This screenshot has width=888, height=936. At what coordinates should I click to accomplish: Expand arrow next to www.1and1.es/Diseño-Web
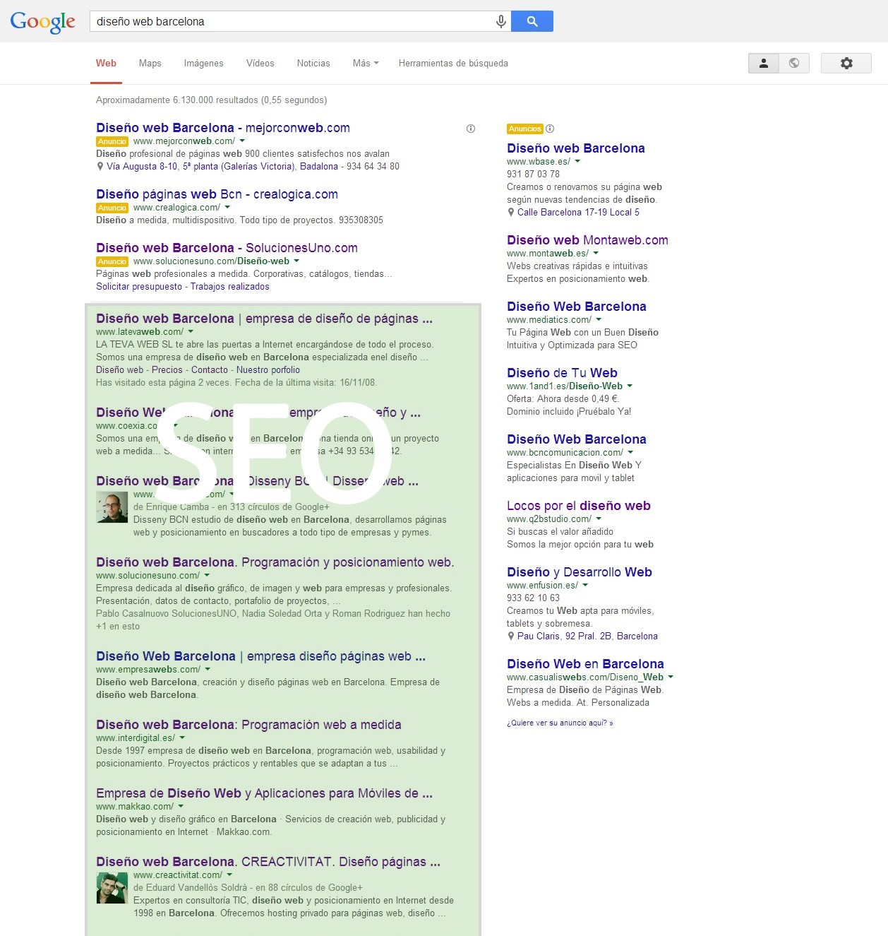coord(630,386)
